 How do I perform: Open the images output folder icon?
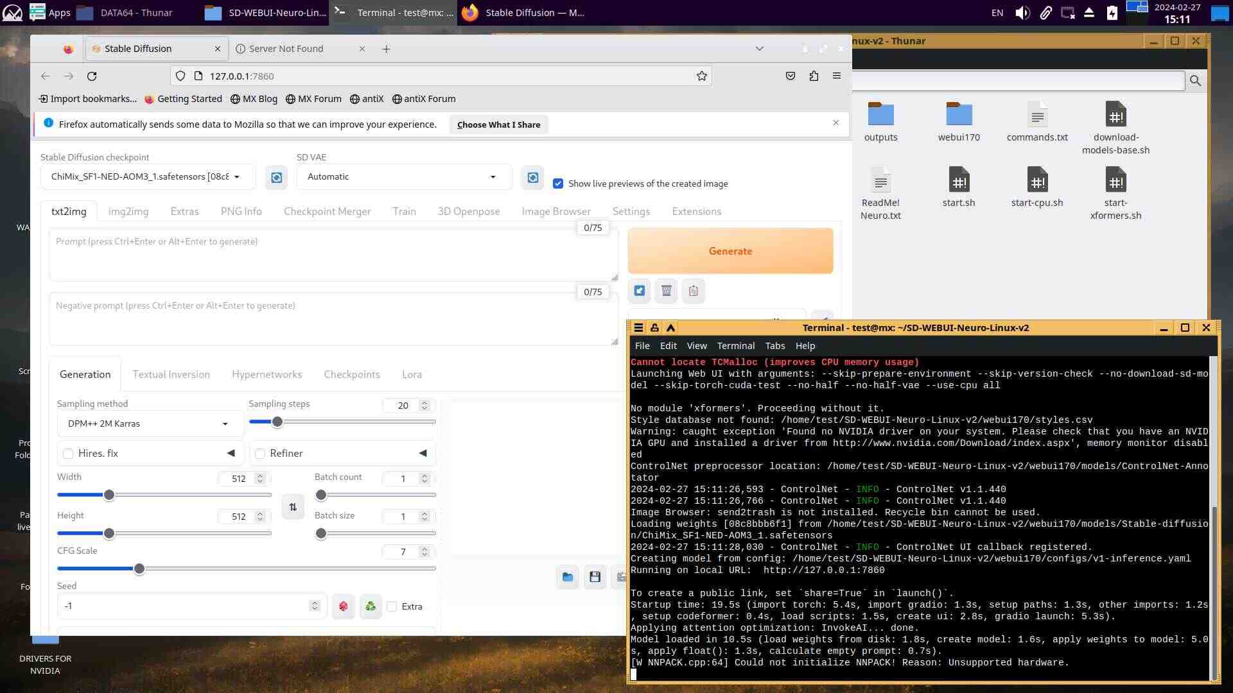(x=568, y=577)
